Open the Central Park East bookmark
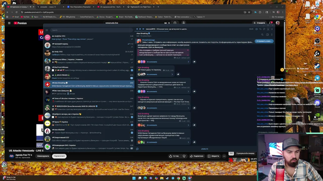Screen dimensions: 323x181 [x=86, y=17]
